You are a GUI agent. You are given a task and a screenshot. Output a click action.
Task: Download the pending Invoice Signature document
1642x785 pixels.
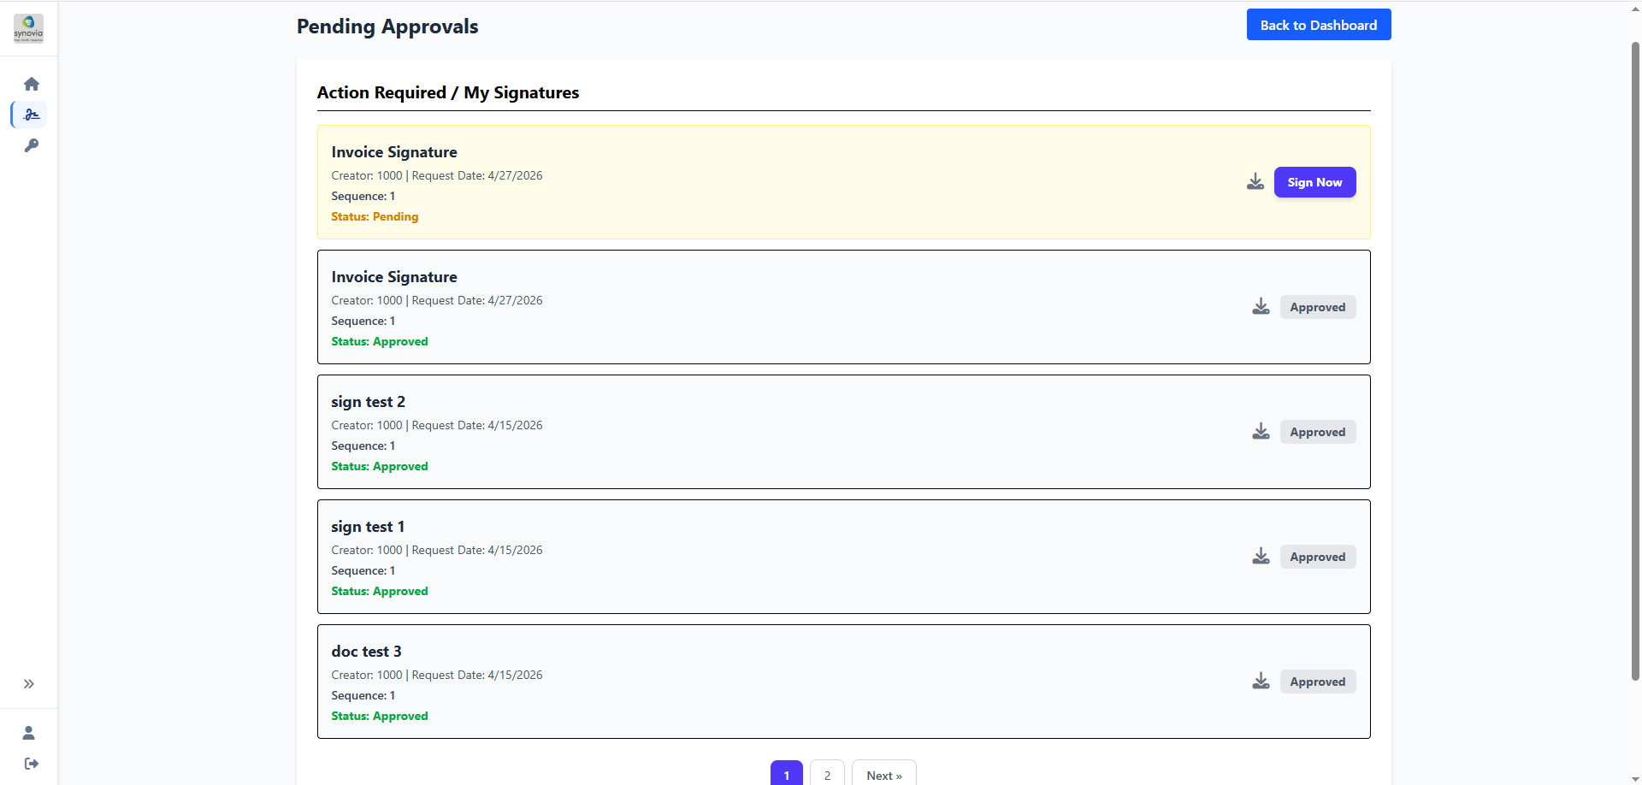(1255, 182)
